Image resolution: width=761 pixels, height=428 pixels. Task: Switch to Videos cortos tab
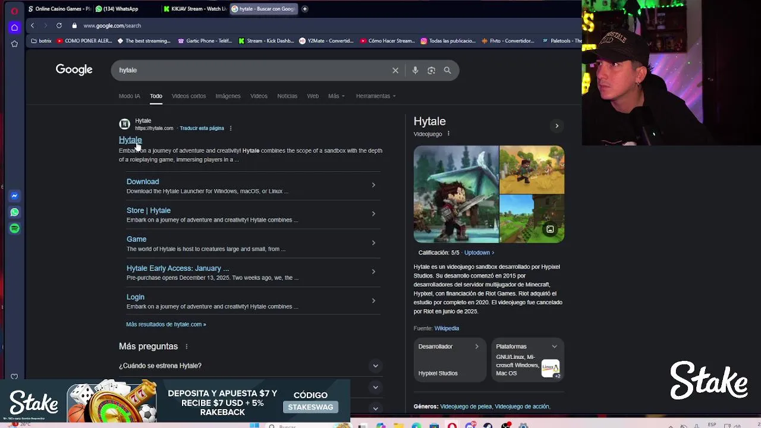tap(188, 96)
